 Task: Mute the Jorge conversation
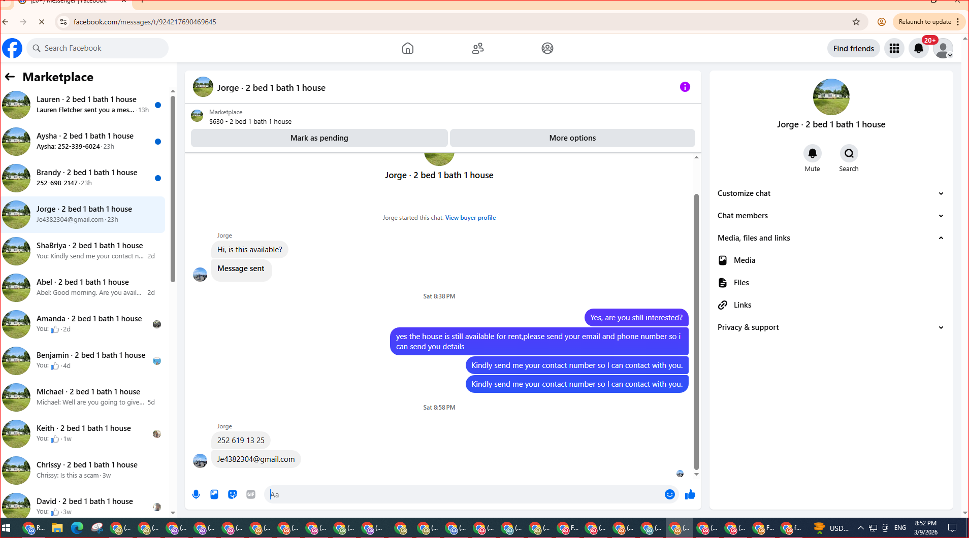(812, 153)
